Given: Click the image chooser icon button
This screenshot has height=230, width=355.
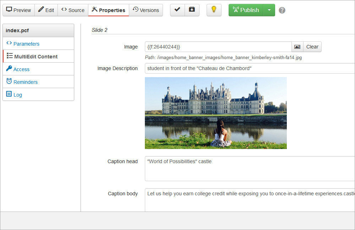Looking at the screenshot, I should [x=297, y=47].
